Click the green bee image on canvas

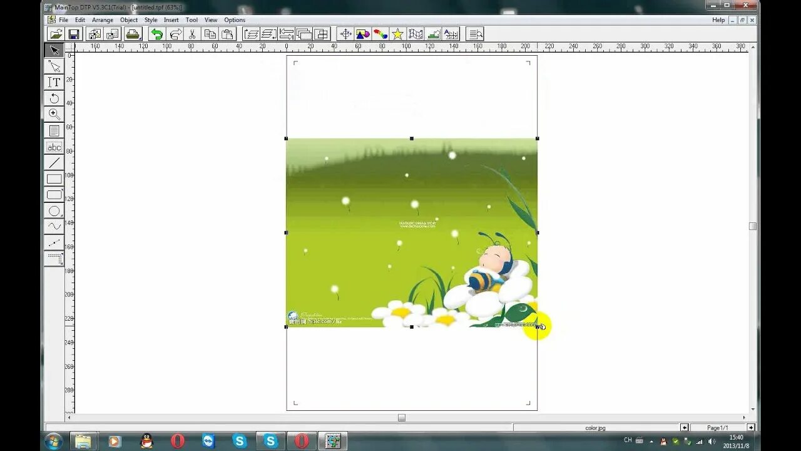click(x=412, y=232)
